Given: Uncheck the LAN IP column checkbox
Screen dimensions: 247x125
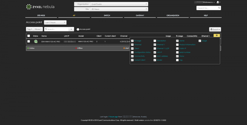Looking at the screenshot, I should tap(155, 52).
